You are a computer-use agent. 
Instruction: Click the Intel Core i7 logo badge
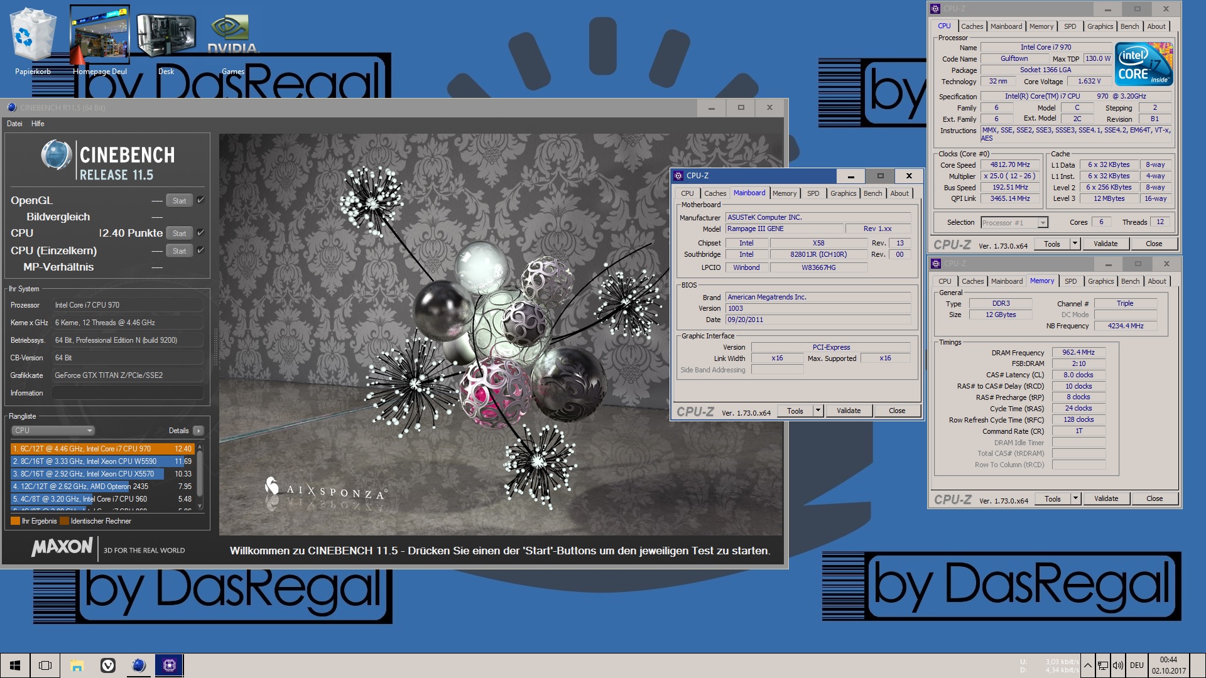pos(1144,64)
